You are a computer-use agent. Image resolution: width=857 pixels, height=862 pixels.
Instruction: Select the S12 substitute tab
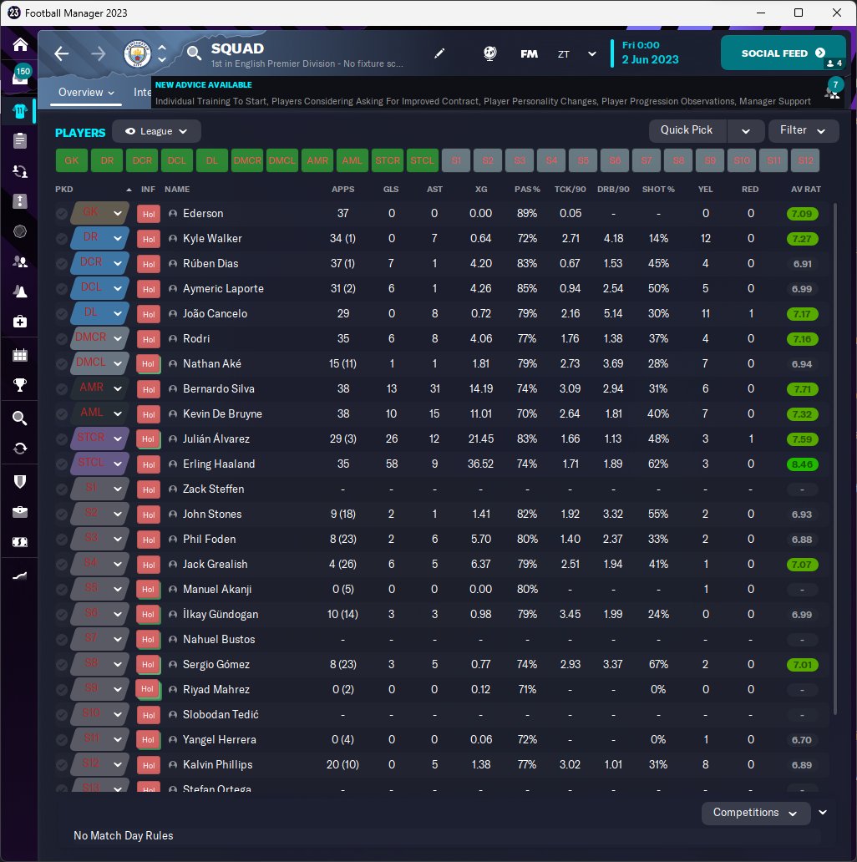[805, 160]
